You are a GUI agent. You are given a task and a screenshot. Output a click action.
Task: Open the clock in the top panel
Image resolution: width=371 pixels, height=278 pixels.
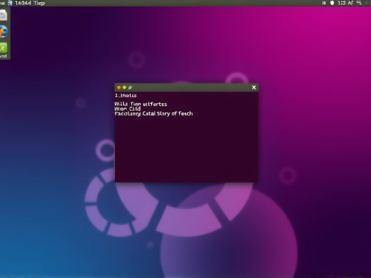[342, 2]
